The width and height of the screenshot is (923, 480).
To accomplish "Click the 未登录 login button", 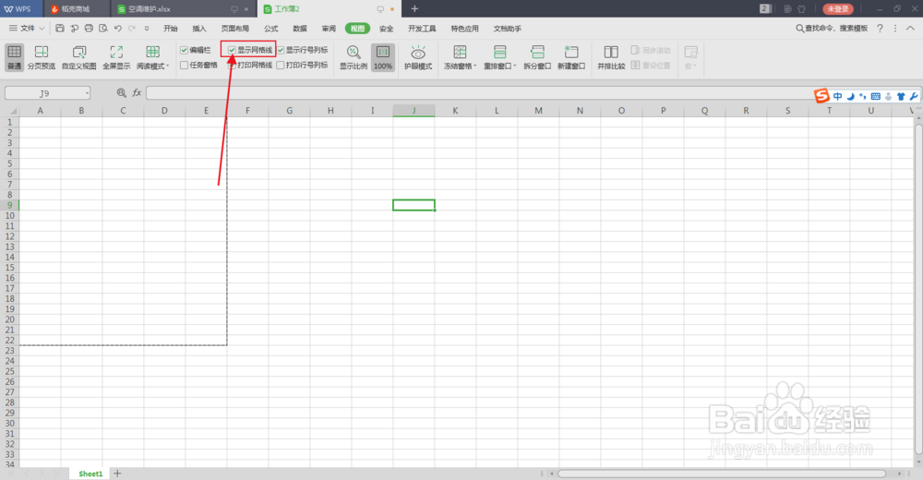I will coord(838,9).
